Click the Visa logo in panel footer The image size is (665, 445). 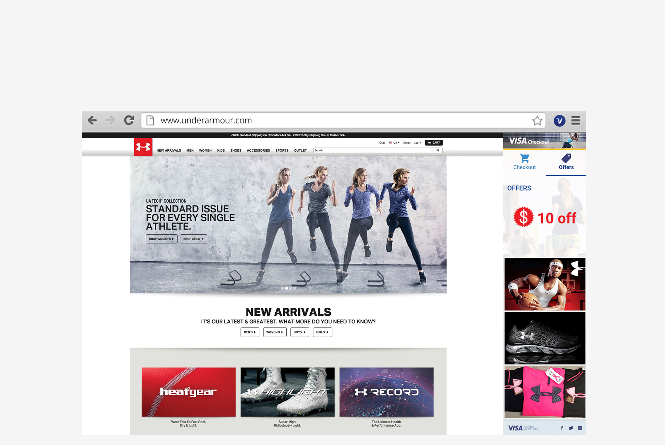(x=515, y=428)
